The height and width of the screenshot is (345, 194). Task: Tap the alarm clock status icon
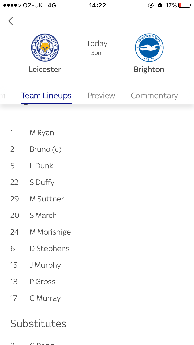(x=160, y=5)
